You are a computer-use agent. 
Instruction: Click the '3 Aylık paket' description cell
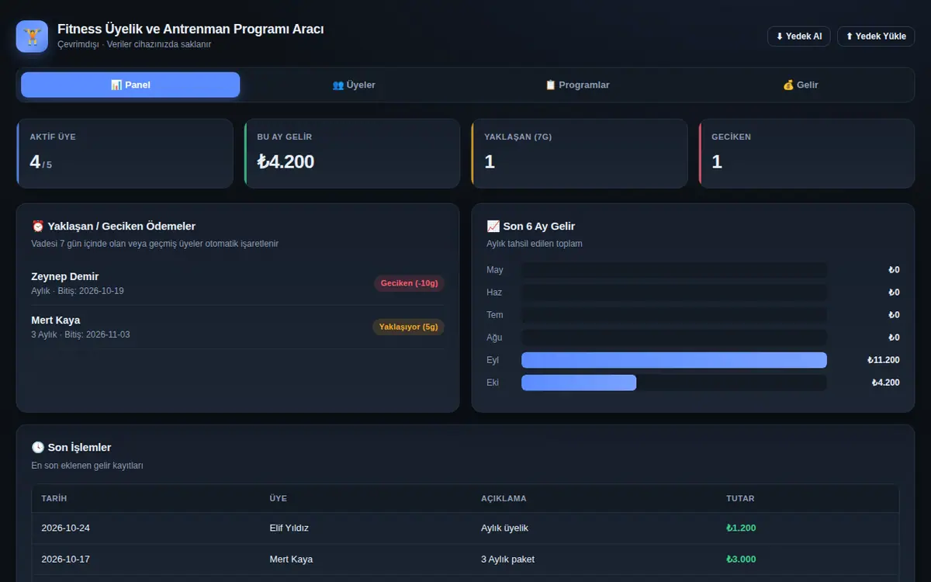(x=507, y=559)
